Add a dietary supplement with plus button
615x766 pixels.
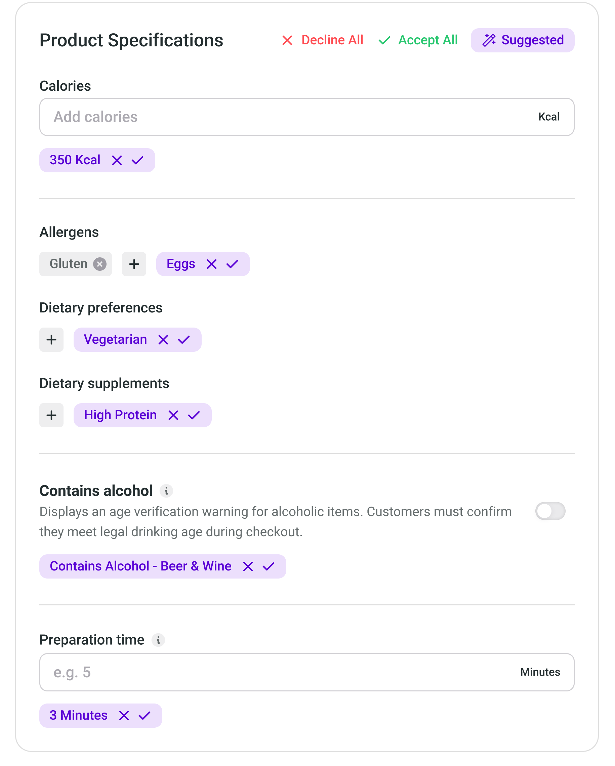pos(51,415)
